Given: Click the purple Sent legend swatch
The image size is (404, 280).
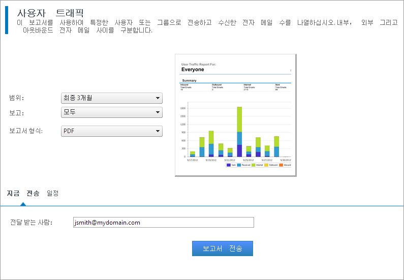Looking at the screenshot, I should tap(229, 165).
